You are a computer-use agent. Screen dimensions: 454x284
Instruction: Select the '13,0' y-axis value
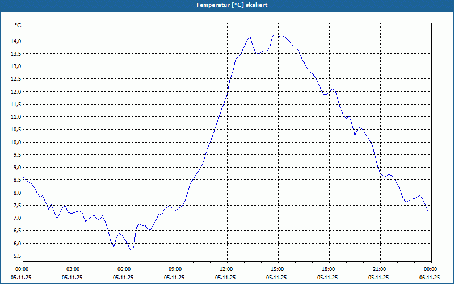[x=16, y=66]
